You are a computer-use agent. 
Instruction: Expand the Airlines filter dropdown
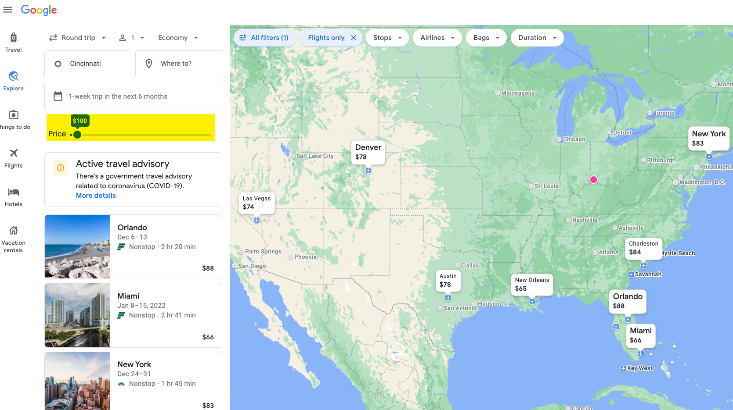[x=437, y=38]
